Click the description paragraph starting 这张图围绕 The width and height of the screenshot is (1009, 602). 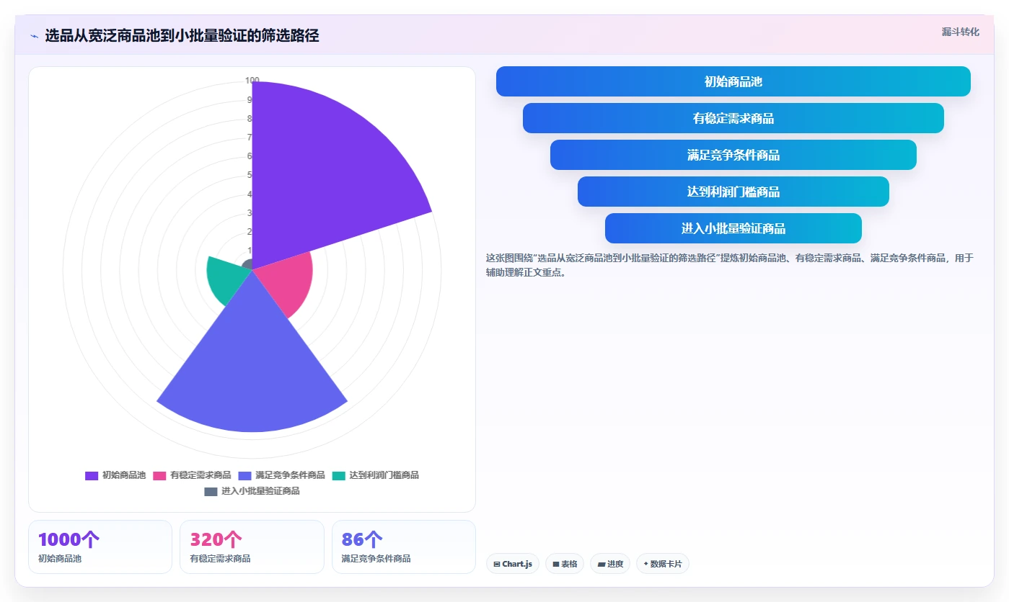pos(730,265)
